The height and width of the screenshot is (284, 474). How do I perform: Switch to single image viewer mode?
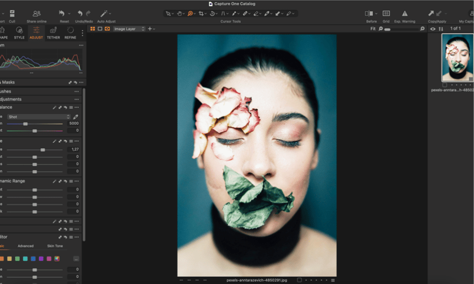pos(100,29)
